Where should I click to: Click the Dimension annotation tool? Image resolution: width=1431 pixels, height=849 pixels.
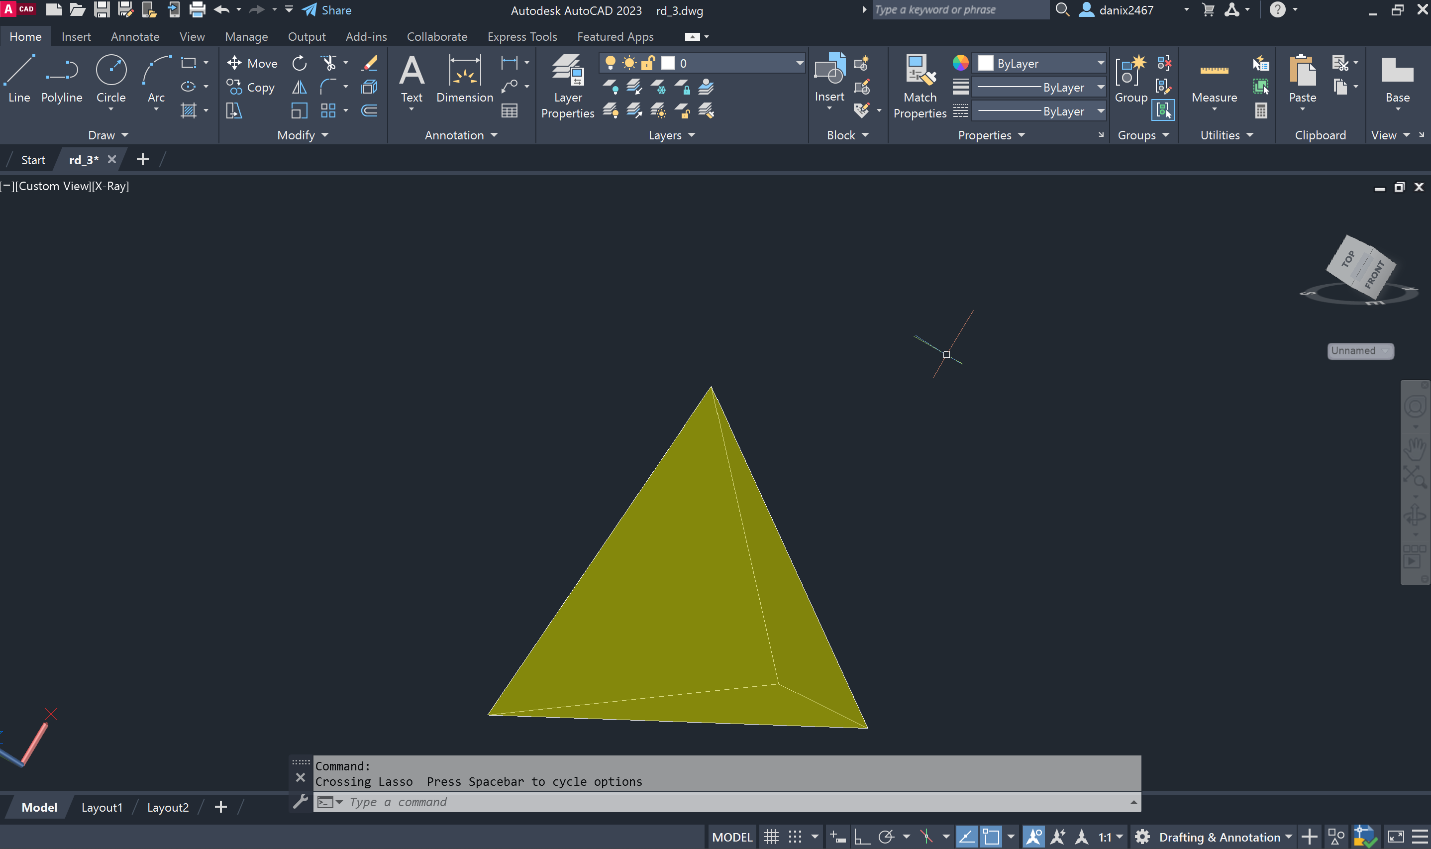click(x=464, y=78)
